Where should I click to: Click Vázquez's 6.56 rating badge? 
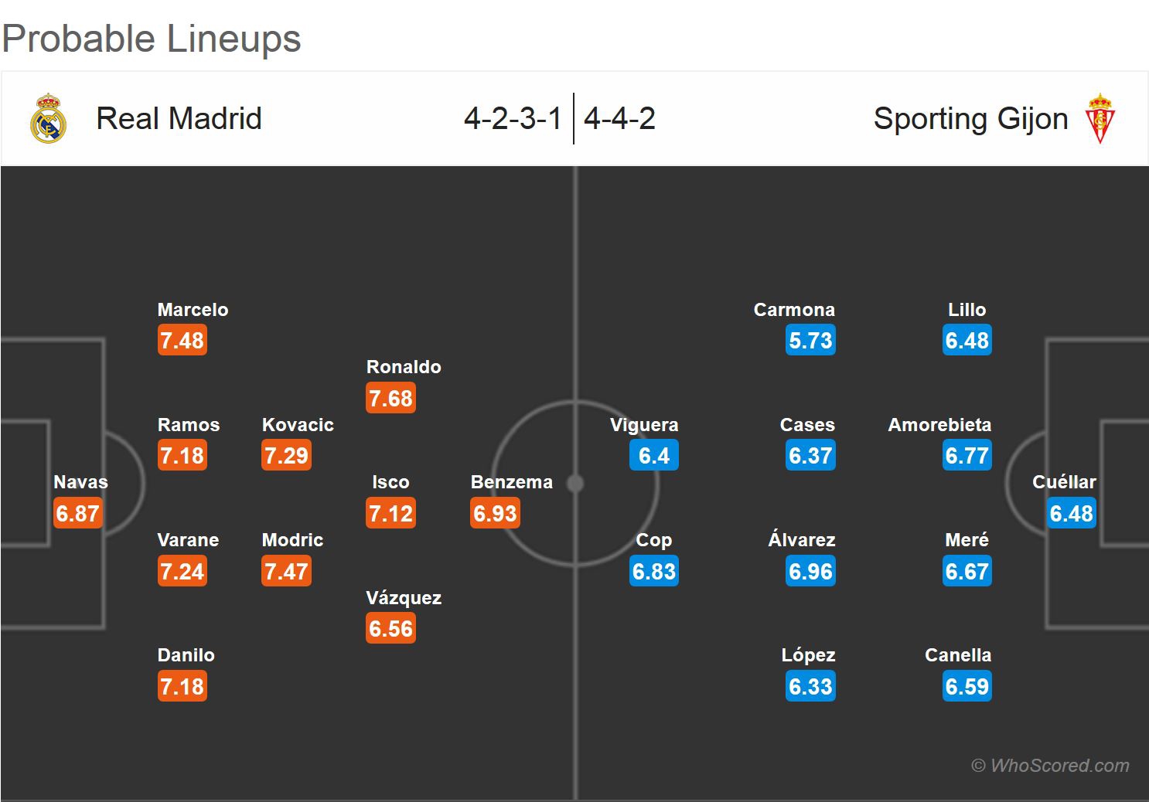point(390,629)
